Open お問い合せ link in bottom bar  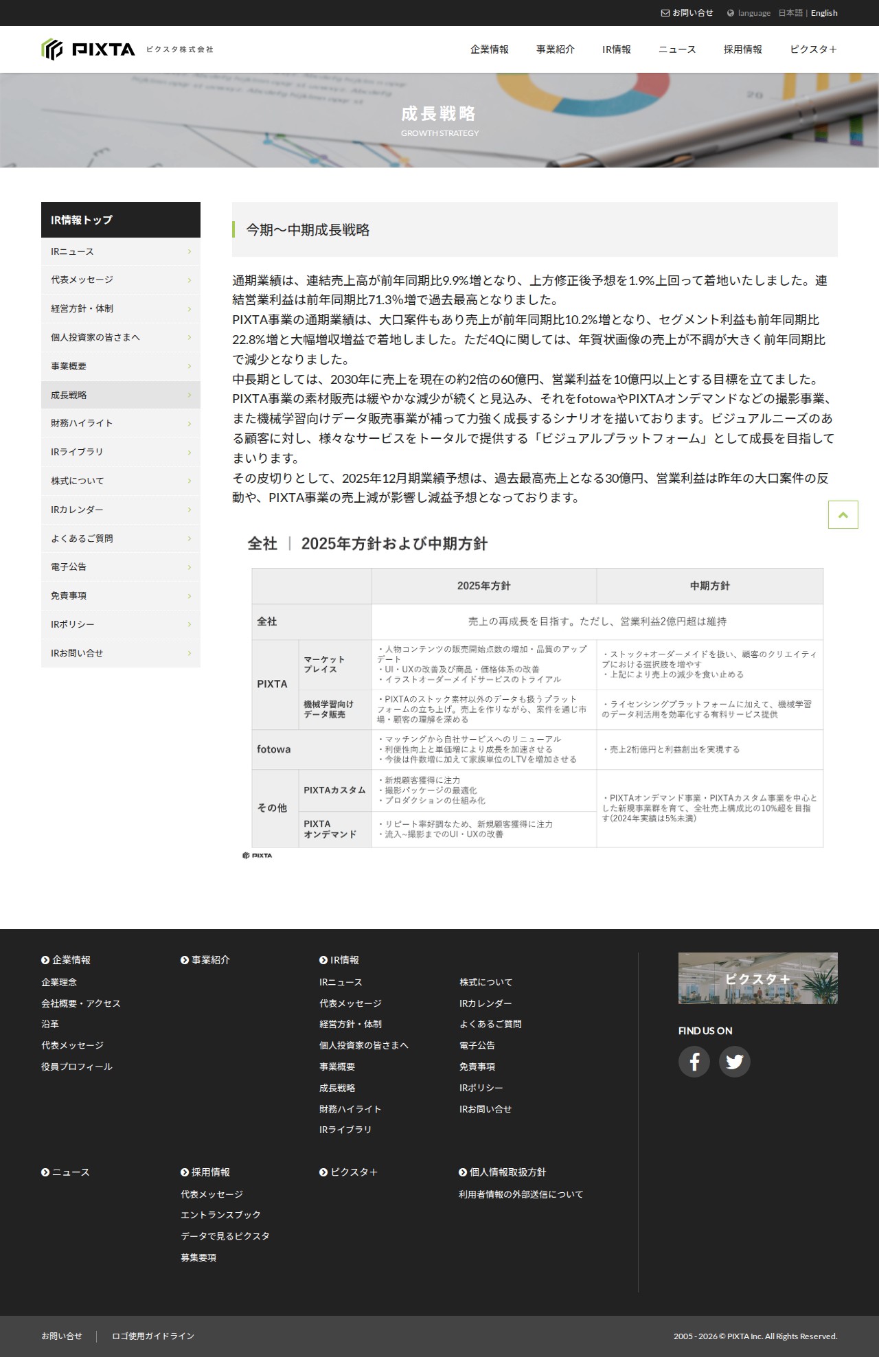62,1336
